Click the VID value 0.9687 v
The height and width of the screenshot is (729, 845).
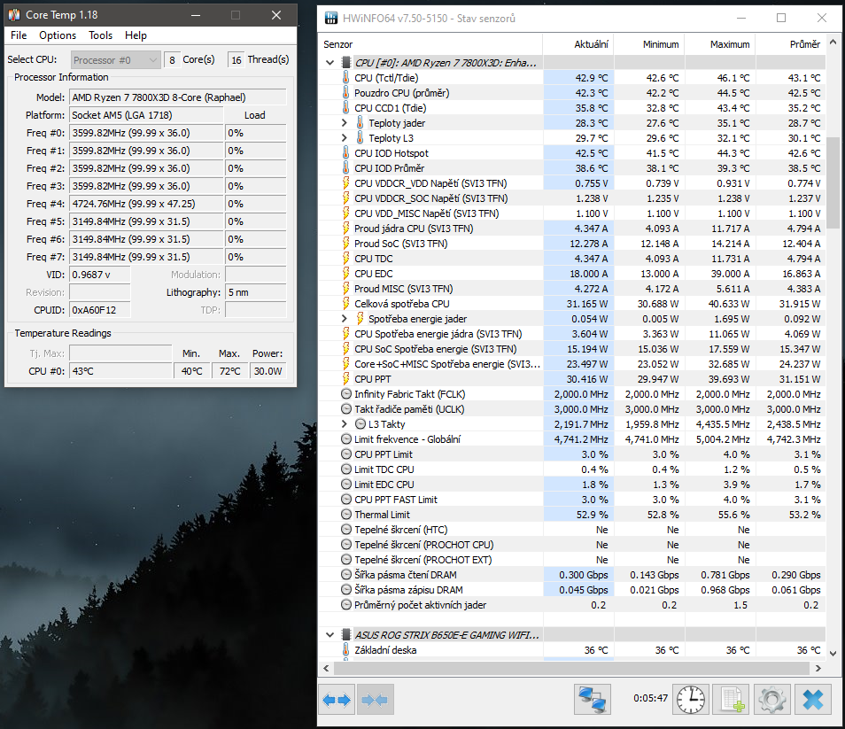click(x=100, y=275)
